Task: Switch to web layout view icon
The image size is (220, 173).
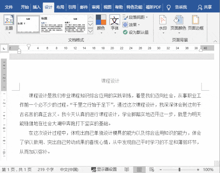Action: click(x=152, y=170)
